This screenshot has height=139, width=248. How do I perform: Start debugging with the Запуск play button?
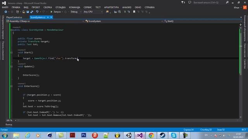click(55, 12)
